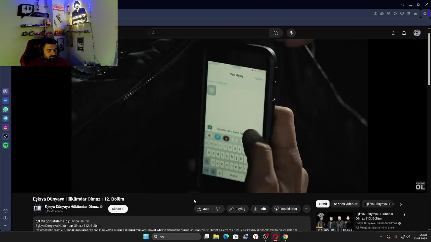Screen dimensions: 431x242
Task: Click the page vertical scrollbar thumb
Action: click(x=429, y=59)
